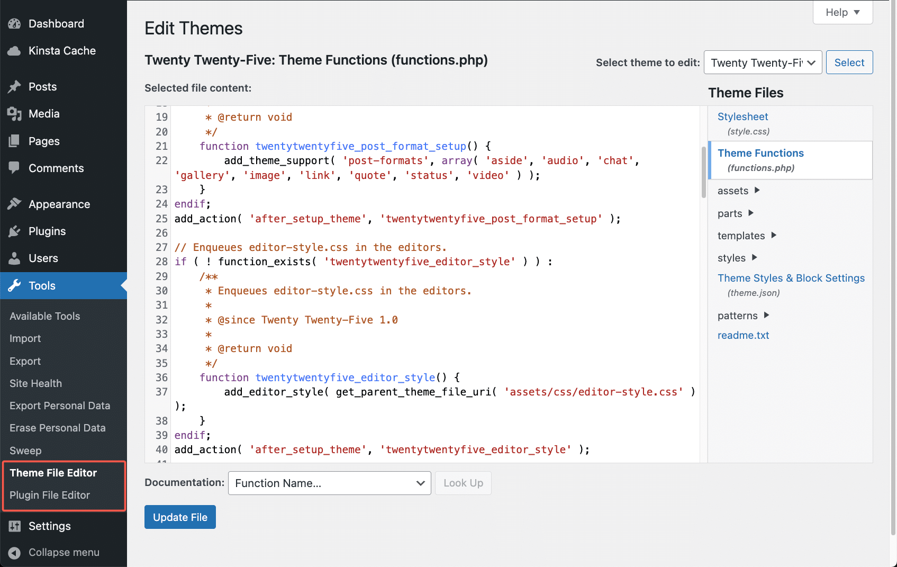Expand the Help tab

[x=842, y=12]
